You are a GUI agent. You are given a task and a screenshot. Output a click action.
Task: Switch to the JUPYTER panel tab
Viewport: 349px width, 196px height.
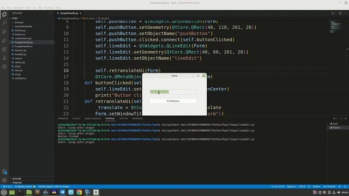pos(124,119)
